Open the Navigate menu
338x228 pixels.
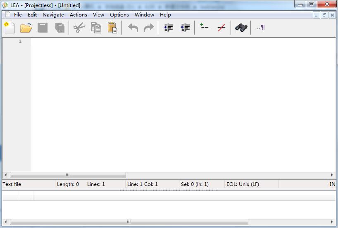[53, 14]
